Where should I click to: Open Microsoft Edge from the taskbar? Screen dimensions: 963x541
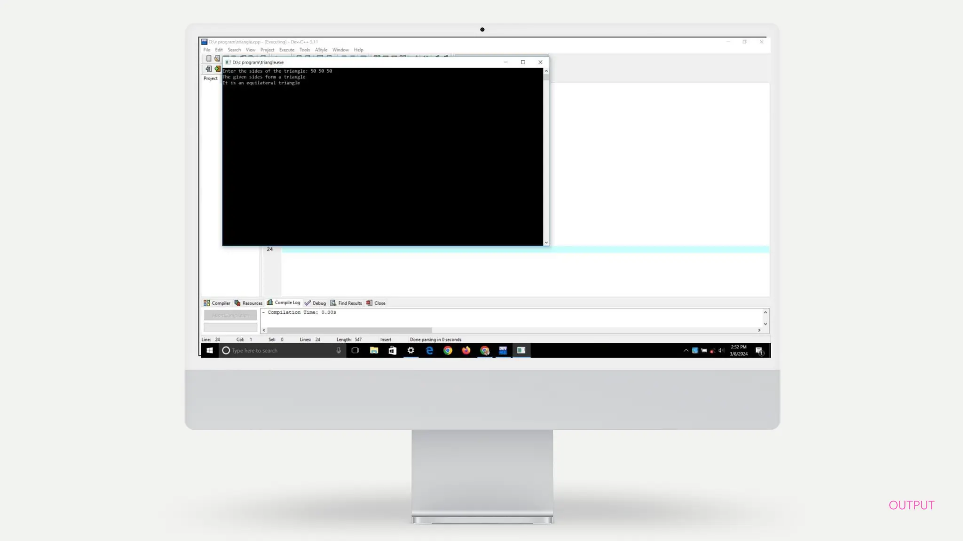click(x=429, y=350)
